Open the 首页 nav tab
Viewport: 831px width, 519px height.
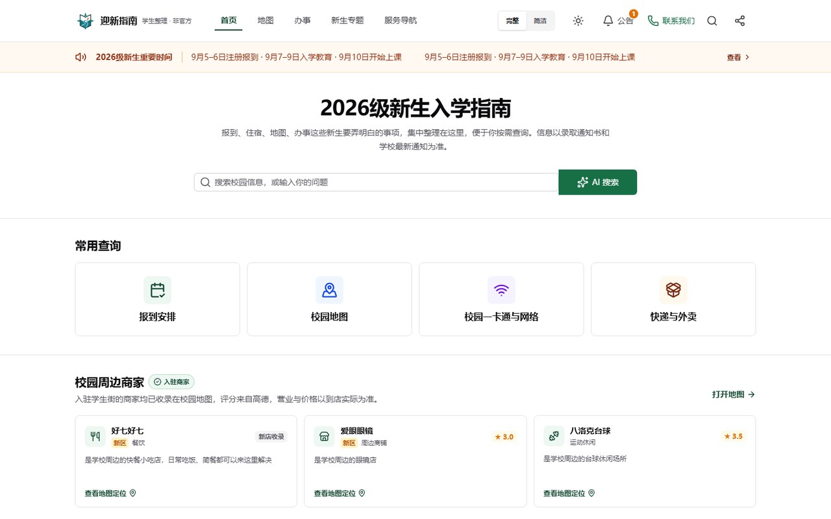[x=229, y=20]
